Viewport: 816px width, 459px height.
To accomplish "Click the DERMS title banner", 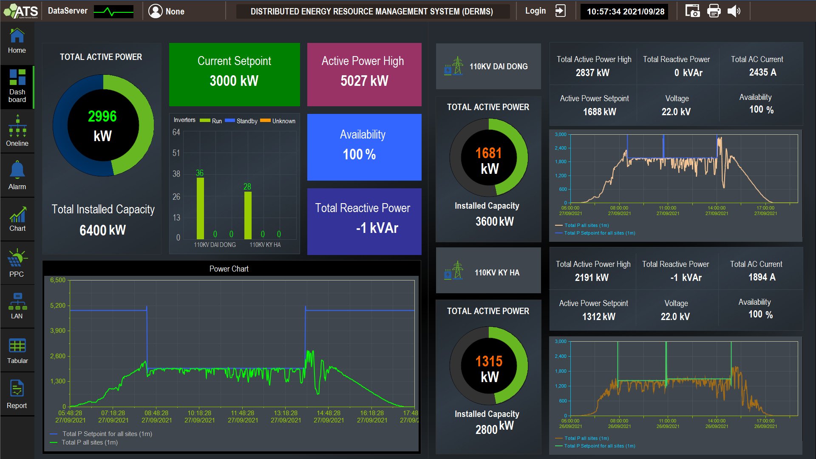I will (x=372, y=11).
